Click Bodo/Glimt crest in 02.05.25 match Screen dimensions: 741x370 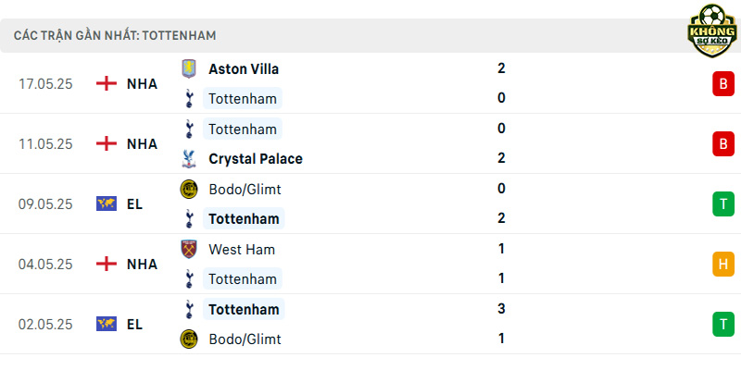pos(189,339)
